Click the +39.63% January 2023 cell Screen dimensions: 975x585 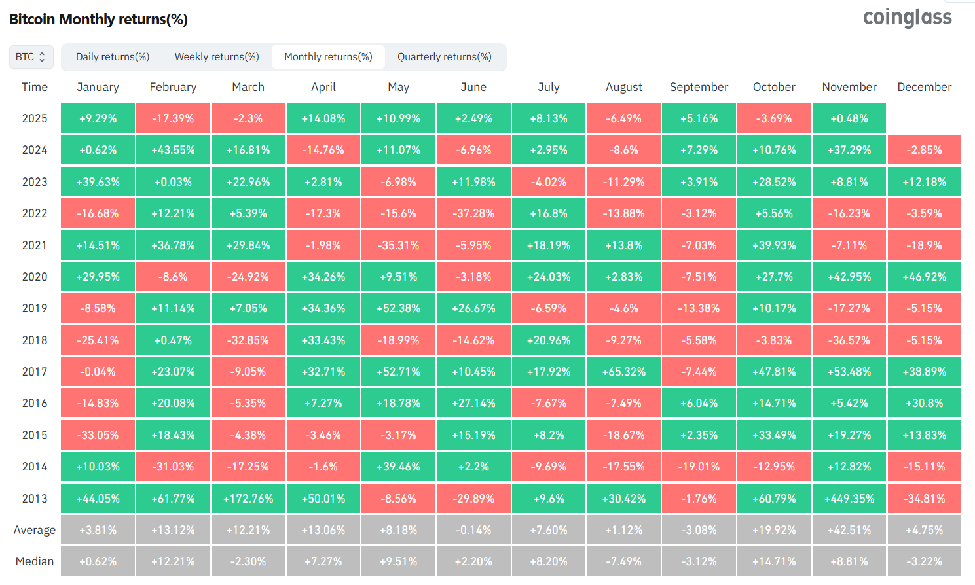tap(98, 182)
